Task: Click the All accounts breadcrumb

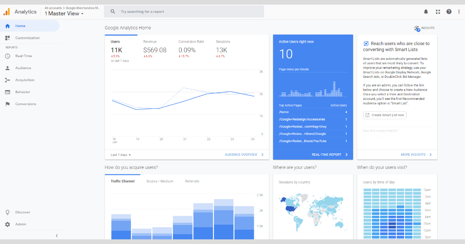Action: pos(53,8)
